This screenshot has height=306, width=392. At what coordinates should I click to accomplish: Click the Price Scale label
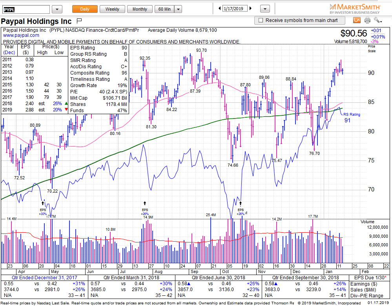(372, 49)
